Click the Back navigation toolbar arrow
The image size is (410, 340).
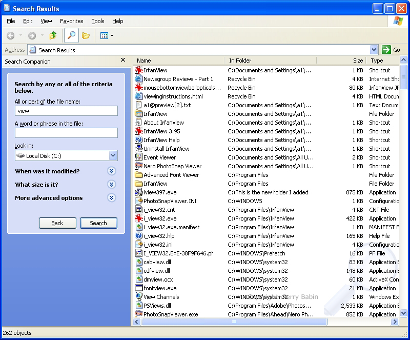coord(10,35)
